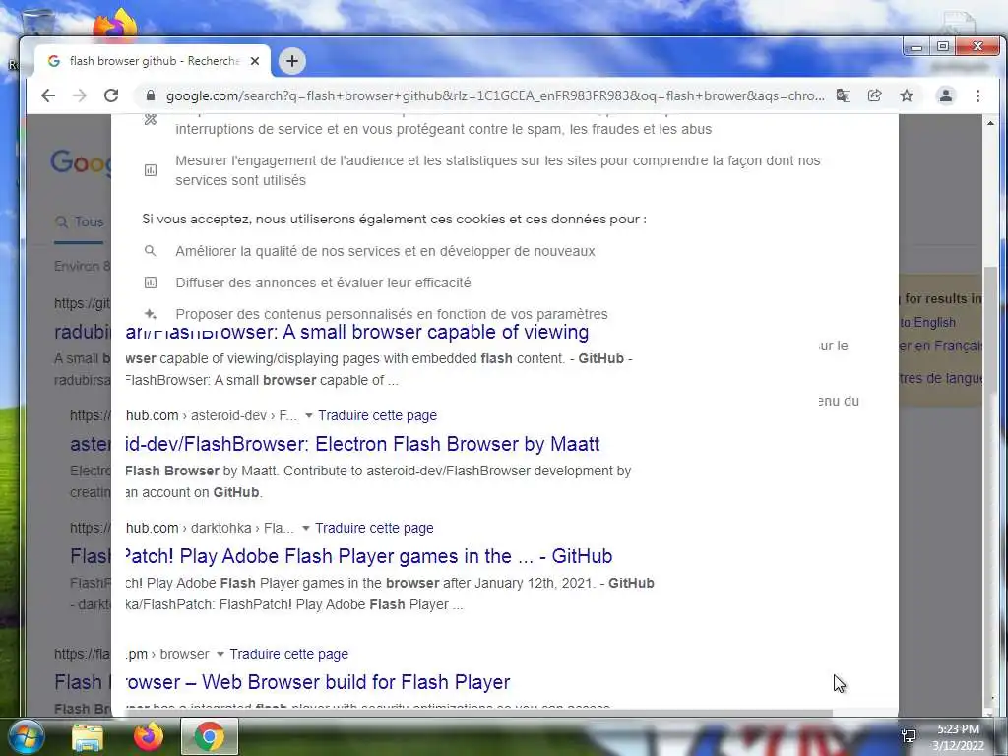1008x756 pixels.
Task: Click the address bar URL field
Action: pos(495,95)
